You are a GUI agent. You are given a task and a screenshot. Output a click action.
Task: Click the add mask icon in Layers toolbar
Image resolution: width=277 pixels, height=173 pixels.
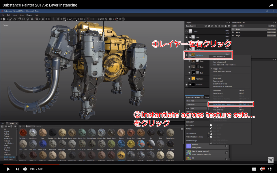pyautogui.click(x=209, y=26)
